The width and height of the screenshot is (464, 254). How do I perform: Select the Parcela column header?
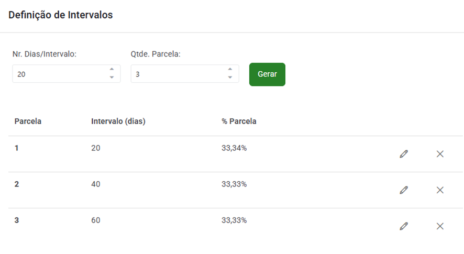(28, 122)
